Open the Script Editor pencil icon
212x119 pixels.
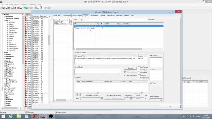point(50,8)
